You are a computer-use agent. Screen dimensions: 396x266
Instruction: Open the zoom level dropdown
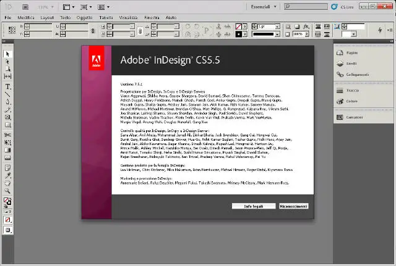[x=53, y=7]
